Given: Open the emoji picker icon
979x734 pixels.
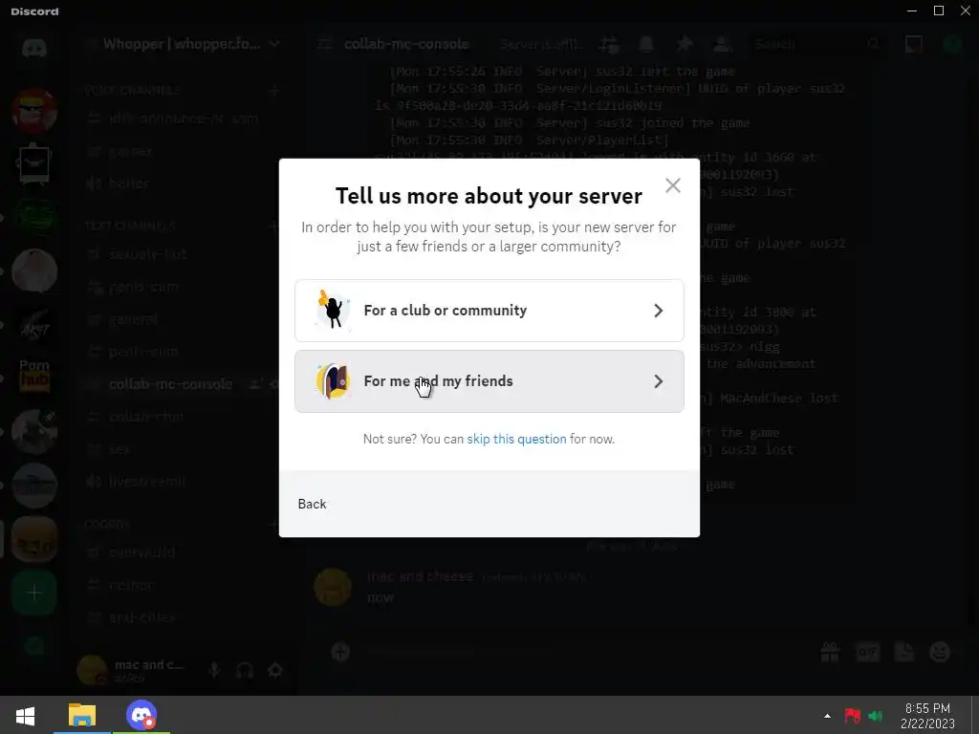Looking at the screenshot, I should click(940, 652).
